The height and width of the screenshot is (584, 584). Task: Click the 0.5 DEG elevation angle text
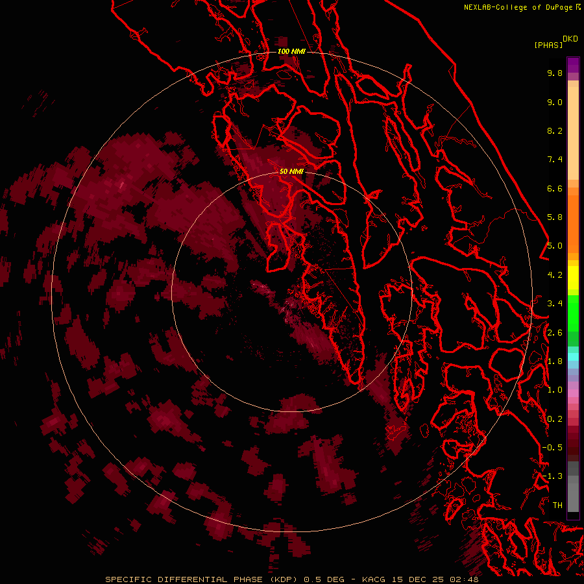pos(323,579)
